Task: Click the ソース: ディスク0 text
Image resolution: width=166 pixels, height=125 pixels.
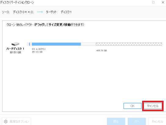Action: pyautogui.click(x=18, y=12)
